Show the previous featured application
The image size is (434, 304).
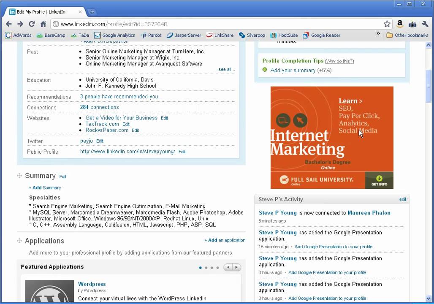(x=228, y=267)
